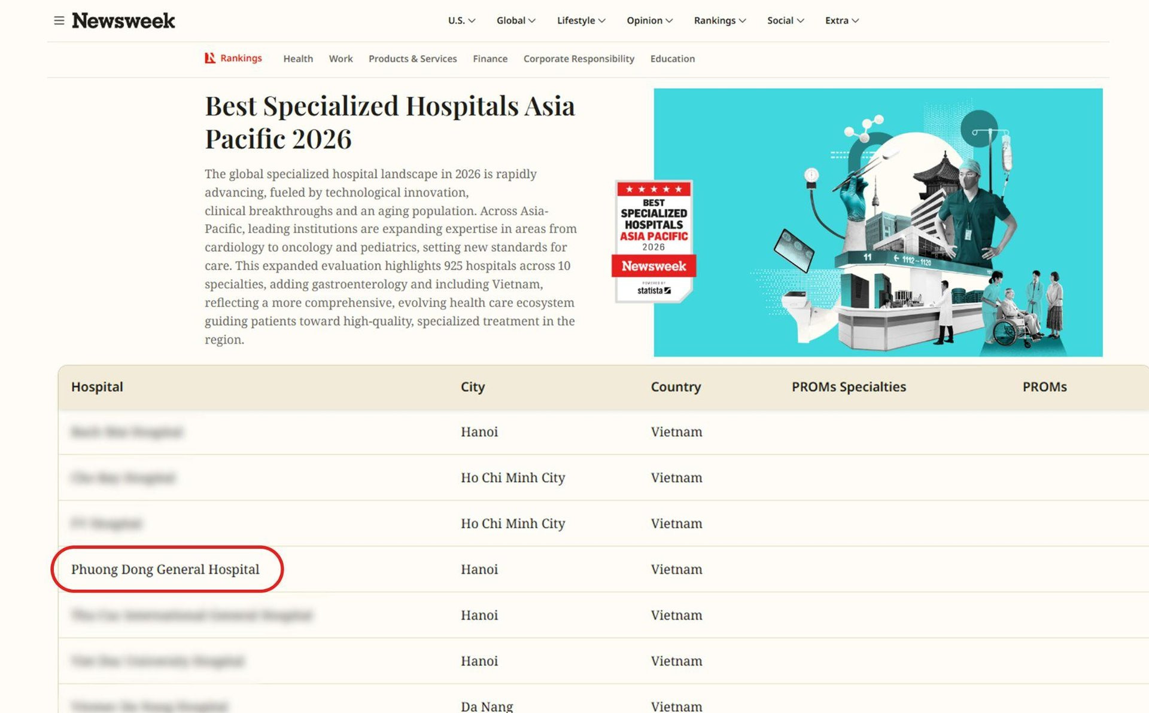This screenshot has width=1149, height=713.
Task: Click the Best Specialized Hospitals award badge
Action: 654,241
